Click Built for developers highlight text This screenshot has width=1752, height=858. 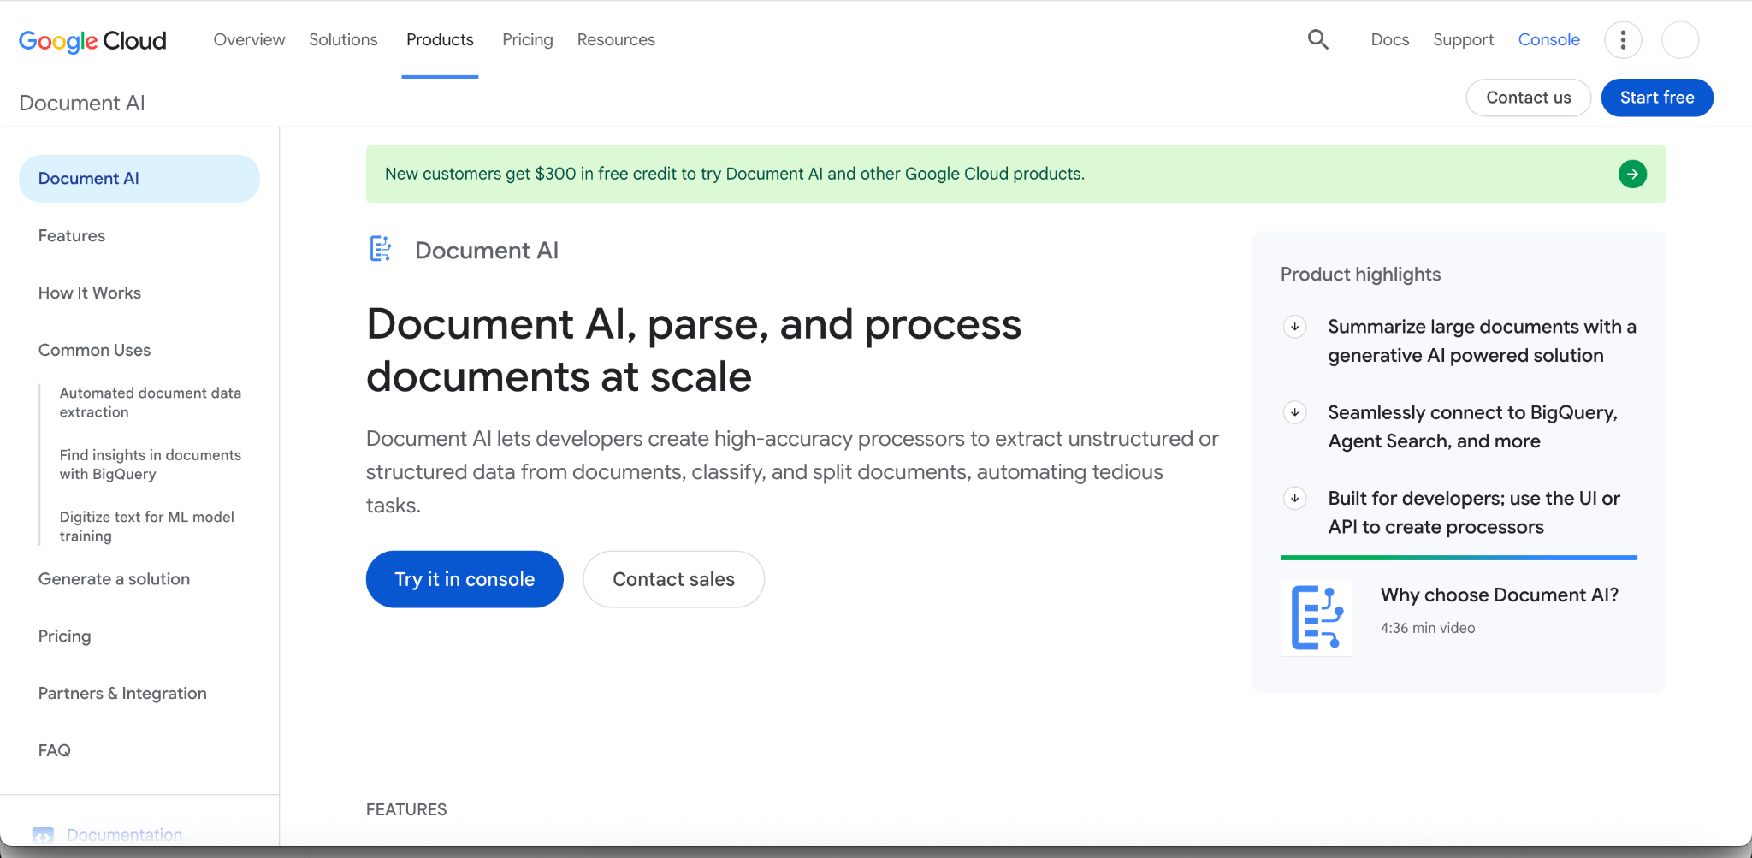(1474, 512)
